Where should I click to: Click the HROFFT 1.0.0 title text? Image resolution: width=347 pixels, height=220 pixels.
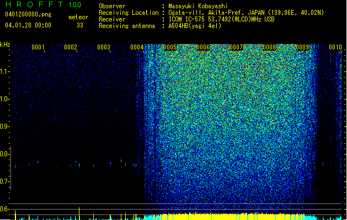click(43, 4)
